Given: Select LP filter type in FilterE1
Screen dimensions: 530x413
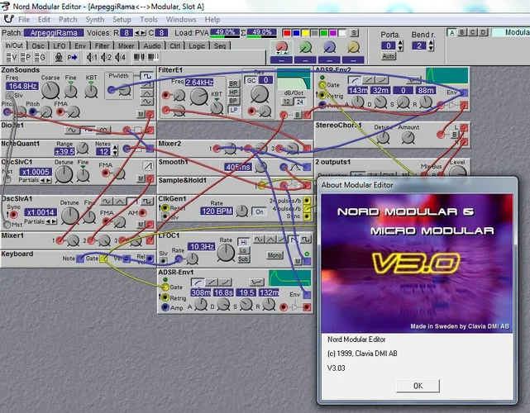Looking at the screenshot, I should click(x=233, y=110).
